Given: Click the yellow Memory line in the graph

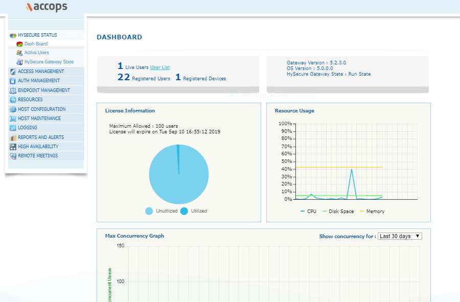Looking at the screenshot, I should [339, 167].
